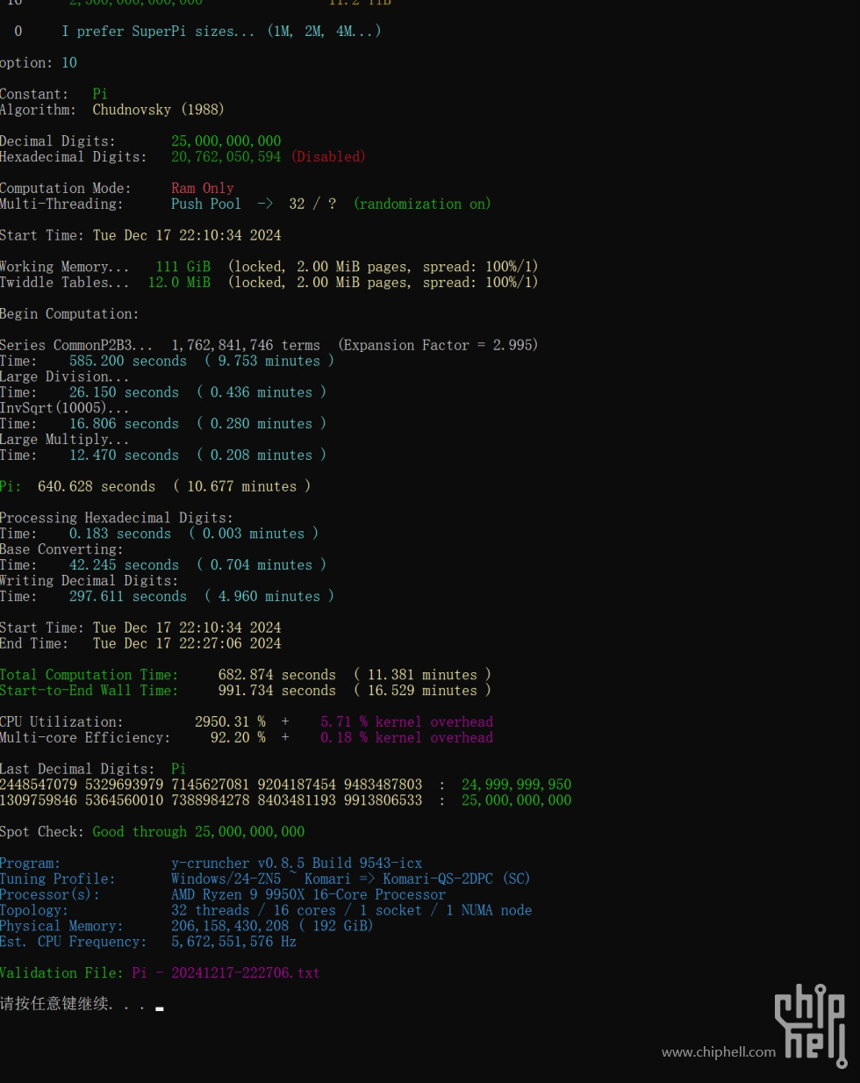Select the working memory value "111 GiB"
The width and height of the screenshot is (860, 1083).
coord(183,267)
